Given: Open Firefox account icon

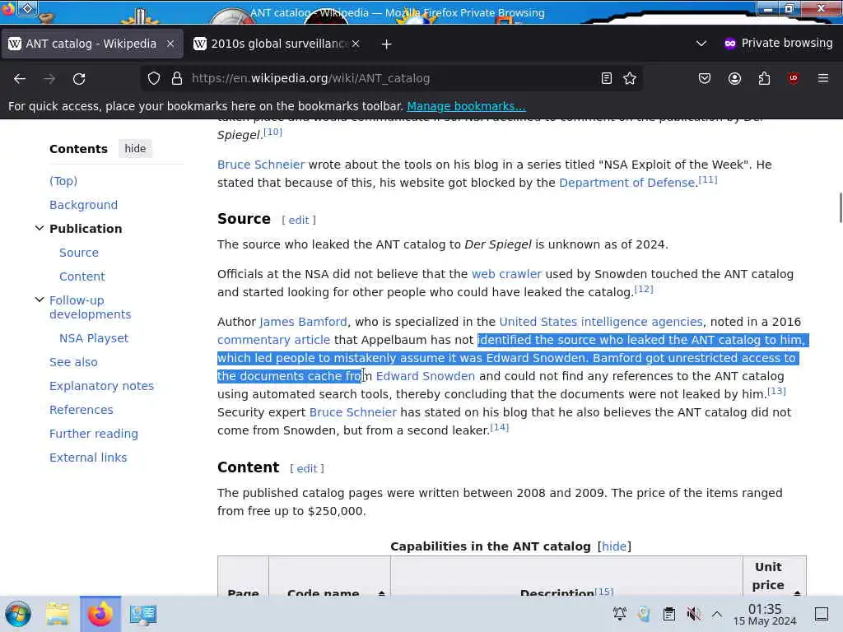Looking at the screenshot, I should (x=734, y=78).
